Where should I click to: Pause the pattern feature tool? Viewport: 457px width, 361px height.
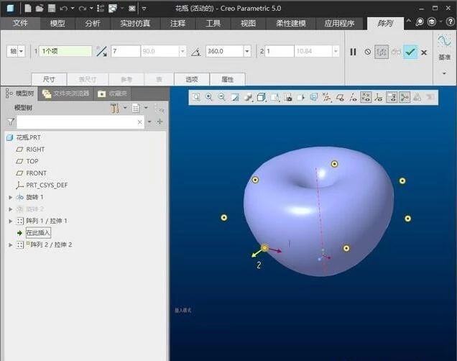[353, 52]
